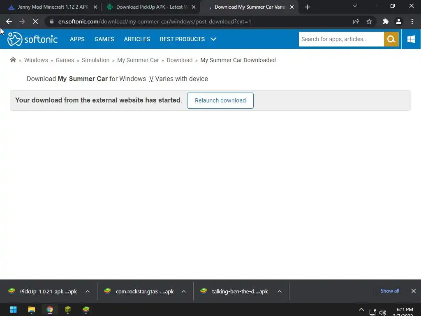Click the BlueStacks icon in taskbar
This screenshot has width=421, height=316.
(x=86, y=309)
